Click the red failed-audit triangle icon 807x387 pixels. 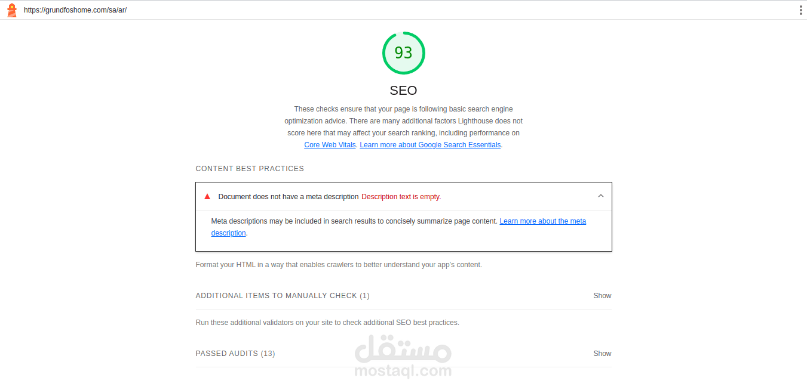(x=207, y=196)
